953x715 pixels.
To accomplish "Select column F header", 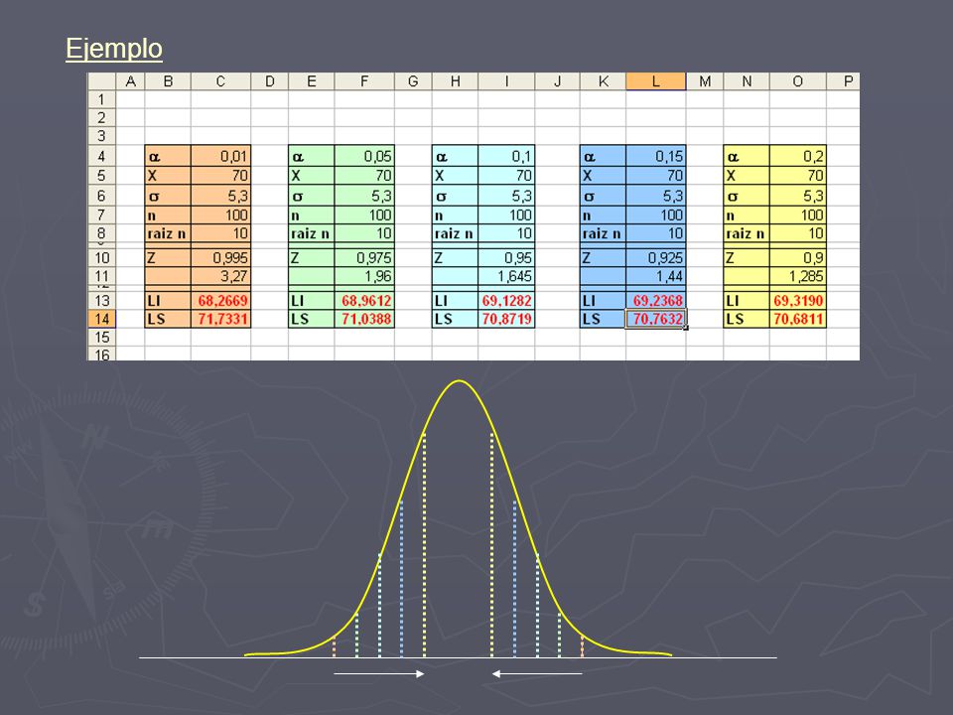I will (364, 81).
